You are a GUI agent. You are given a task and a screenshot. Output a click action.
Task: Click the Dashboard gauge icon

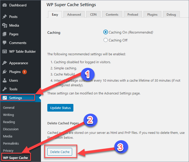coord(5,5)
